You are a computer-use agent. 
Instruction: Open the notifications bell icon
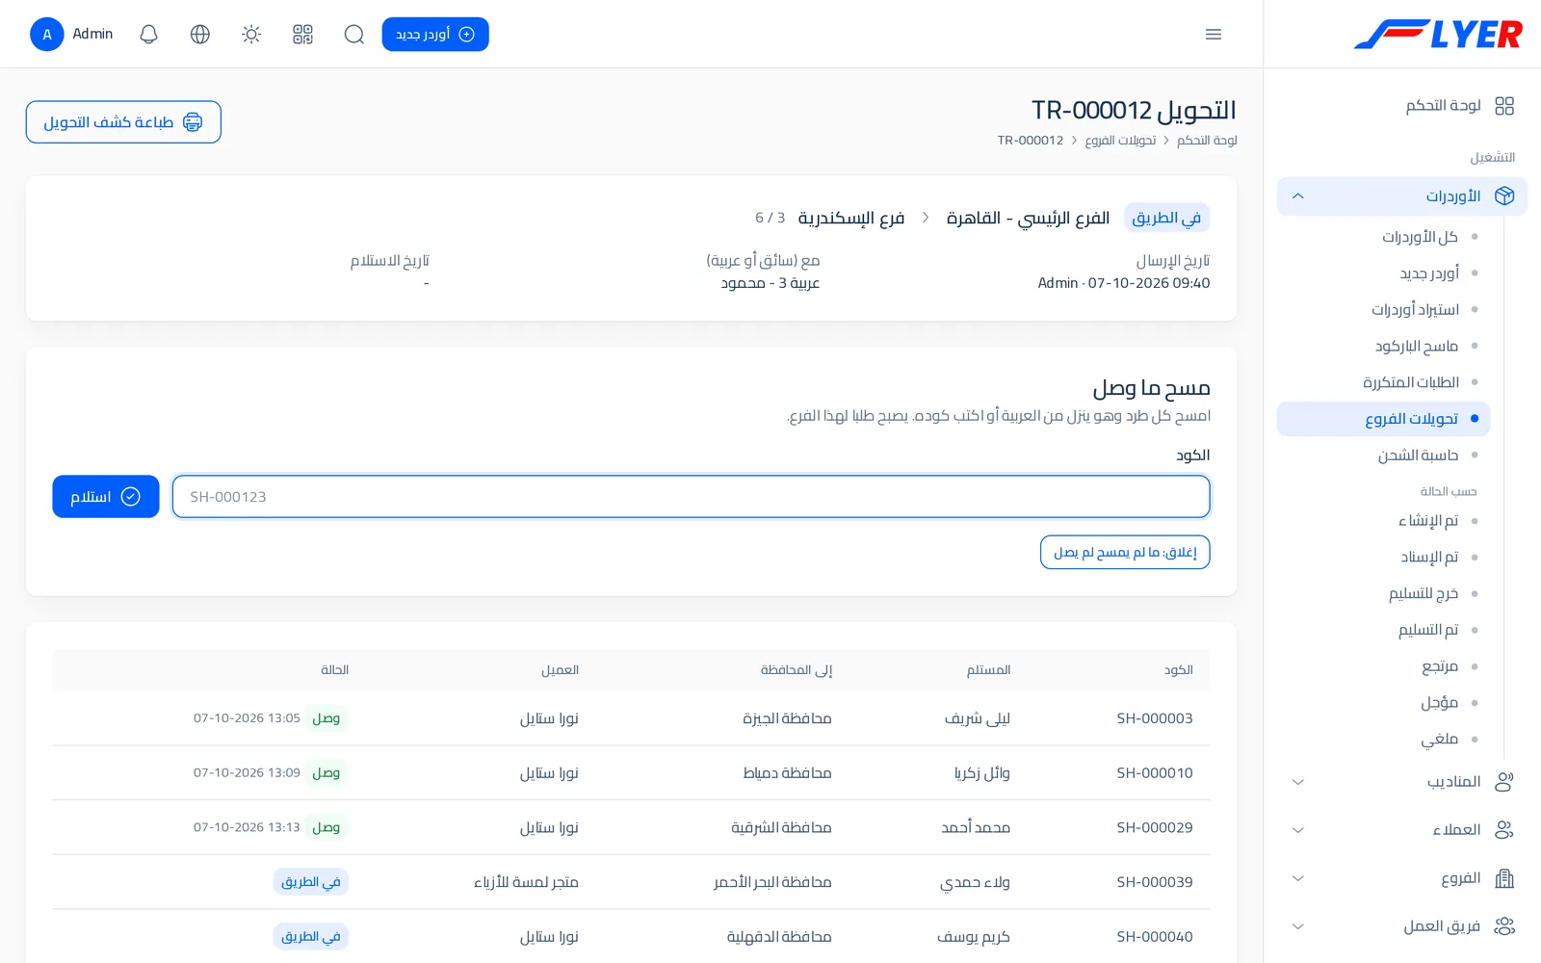(148, 35)
